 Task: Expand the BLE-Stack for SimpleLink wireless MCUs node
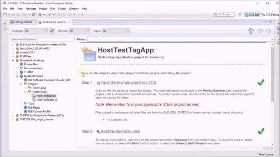pyautogui.click(x=13, y=44)
